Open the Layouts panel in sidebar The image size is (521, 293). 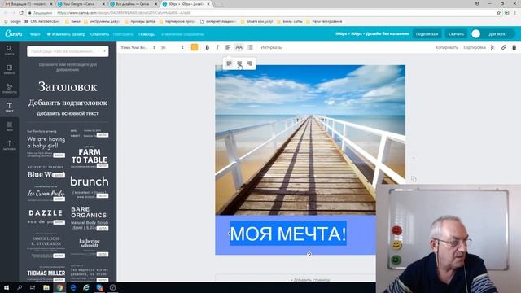tap(9, 69)
